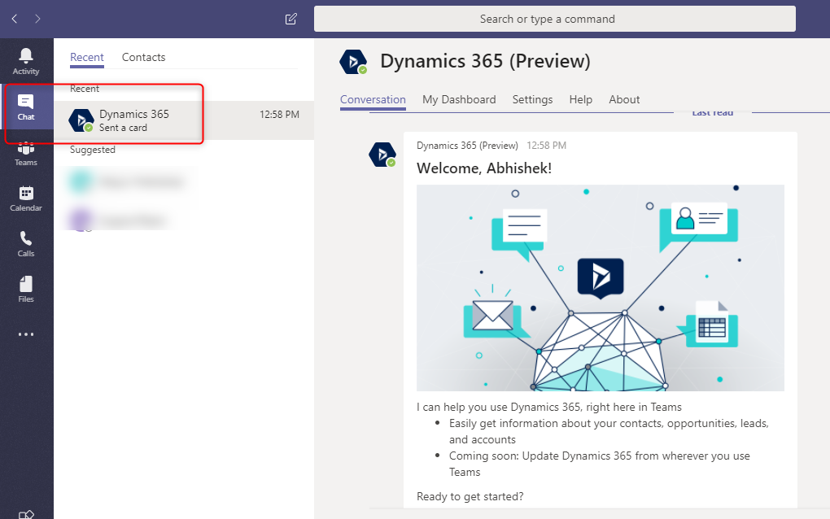The image size is (830, 519).
Task: Click the forward navigation arrow
Action: [x=37, y=19]
